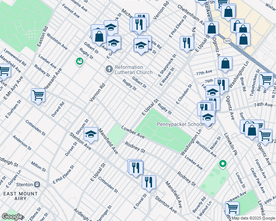
Task: Open the Google logo link
Action: pyautogui.click(x=12, y=217)
